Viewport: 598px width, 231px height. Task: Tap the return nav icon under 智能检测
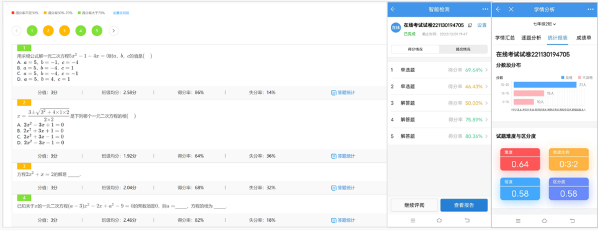point(467,220)
